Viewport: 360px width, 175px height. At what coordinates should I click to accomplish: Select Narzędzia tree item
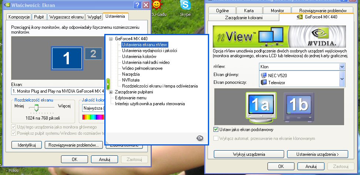[x=131, y=74]
